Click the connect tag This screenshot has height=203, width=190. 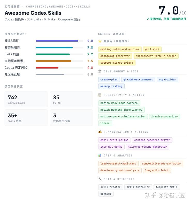tap(106, 194)
